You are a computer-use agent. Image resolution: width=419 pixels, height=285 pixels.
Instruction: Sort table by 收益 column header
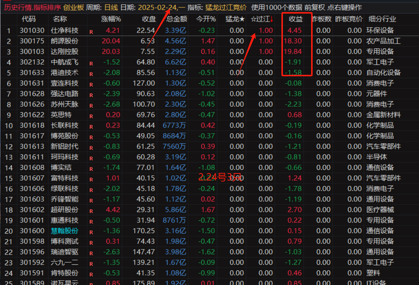[x=295, y=19]
